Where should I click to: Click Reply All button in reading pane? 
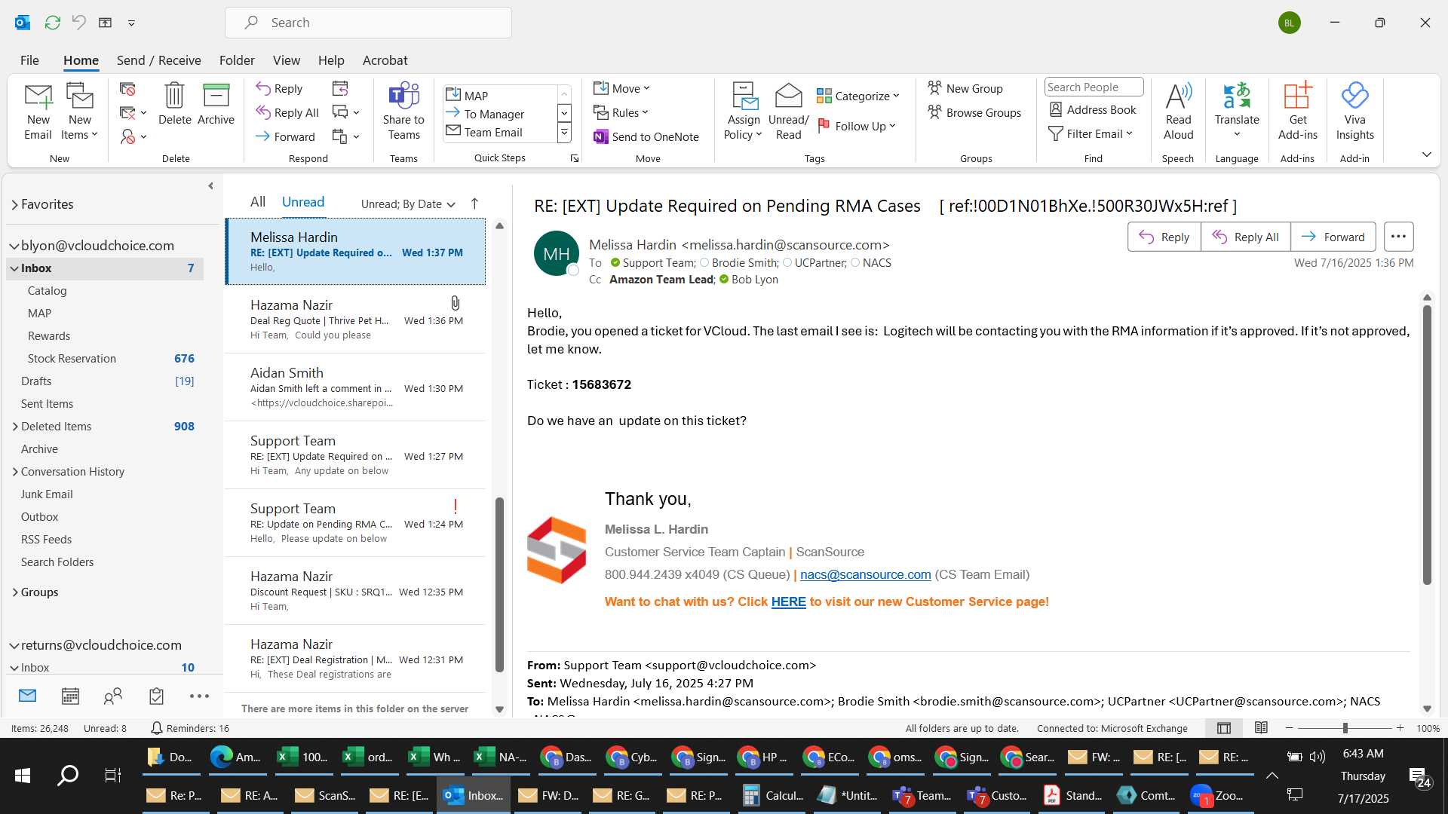click(1245, 237)
